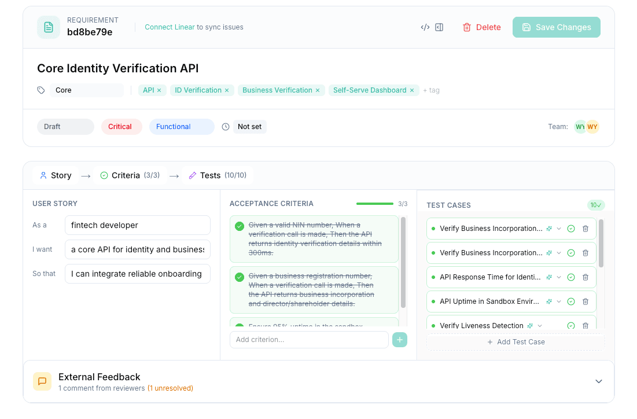This screenshot has width=637, height=419.
Task: Open the External Feedback comment bubble icon
Action: [x=42, y=381]
